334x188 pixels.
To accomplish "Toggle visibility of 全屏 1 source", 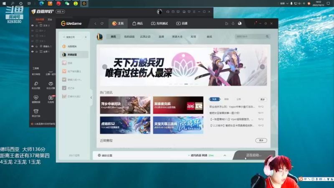I will click(x=33, y=51).
